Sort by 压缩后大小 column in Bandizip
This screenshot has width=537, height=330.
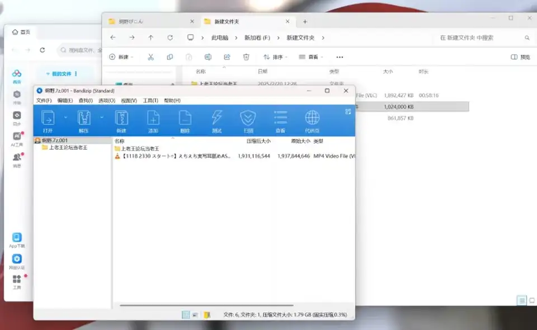coord(258,141)
